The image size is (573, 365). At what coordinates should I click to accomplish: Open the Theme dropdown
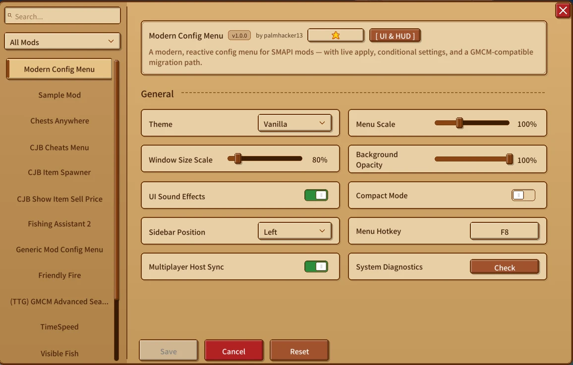point(294,123)
